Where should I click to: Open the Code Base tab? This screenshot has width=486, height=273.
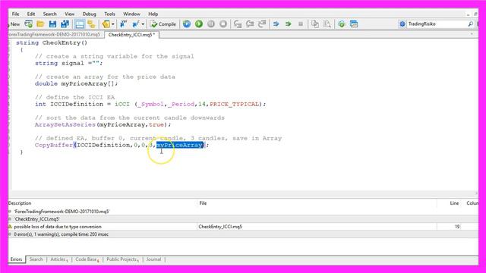click(x=87, y=259)
